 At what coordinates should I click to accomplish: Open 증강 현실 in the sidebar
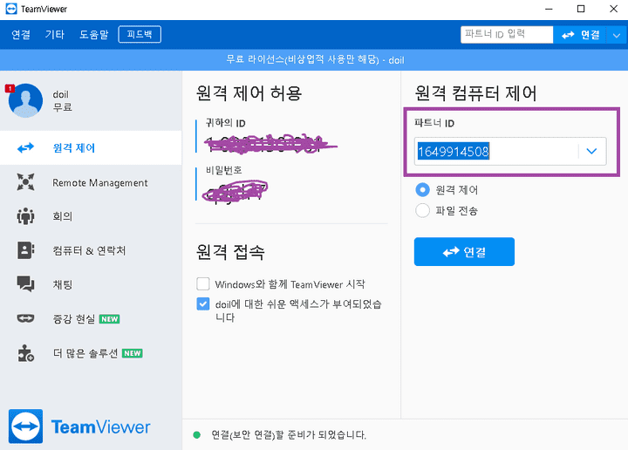(x=91, y=318)
